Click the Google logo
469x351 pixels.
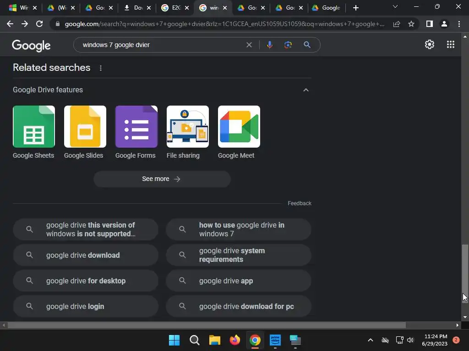(31, 45)
